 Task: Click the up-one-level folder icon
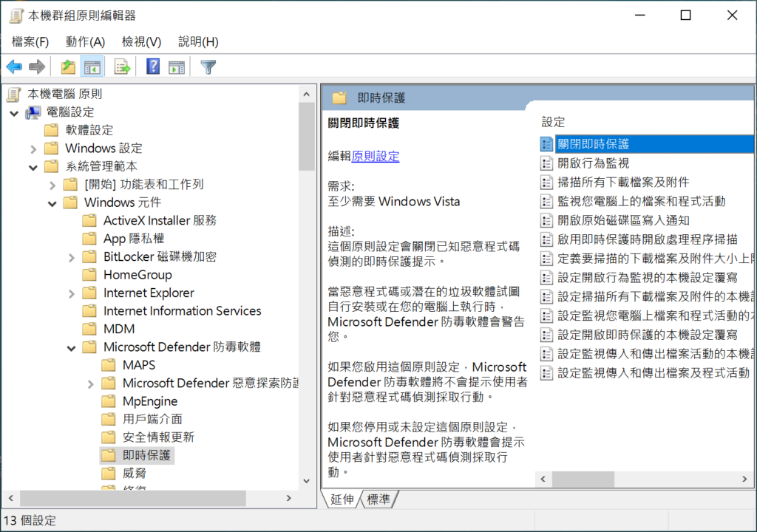68,66
